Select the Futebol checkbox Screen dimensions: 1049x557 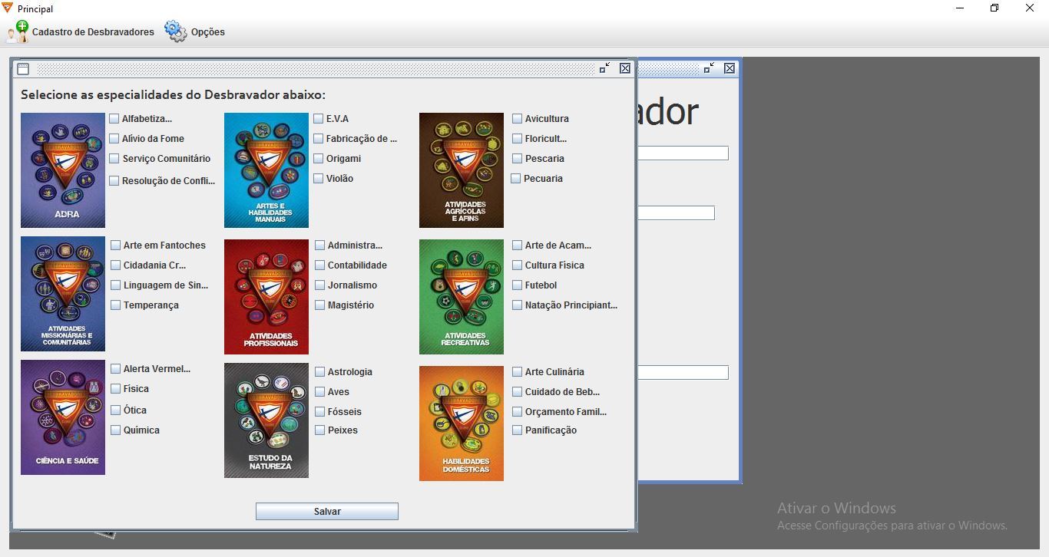point(518,285)
